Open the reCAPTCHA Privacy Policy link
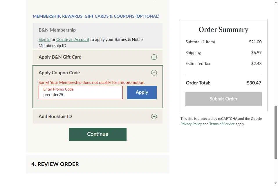Image resolution: width=278 pixels, height=186 pixels. pyautogui.click(x=191, y=124)
